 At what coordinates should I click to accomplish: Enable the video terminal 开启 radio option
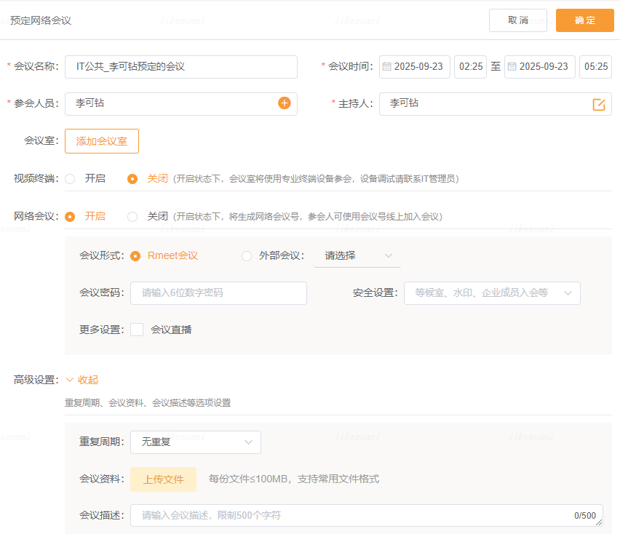[x=71, y=178]
